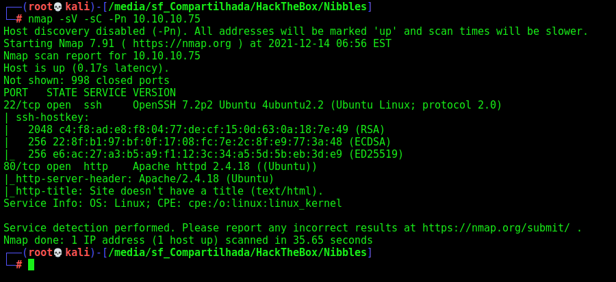Click the Service Info OS Linux line
Image resolution: width=616 pixels, height=282 pixels.
(x=172, y=203)
